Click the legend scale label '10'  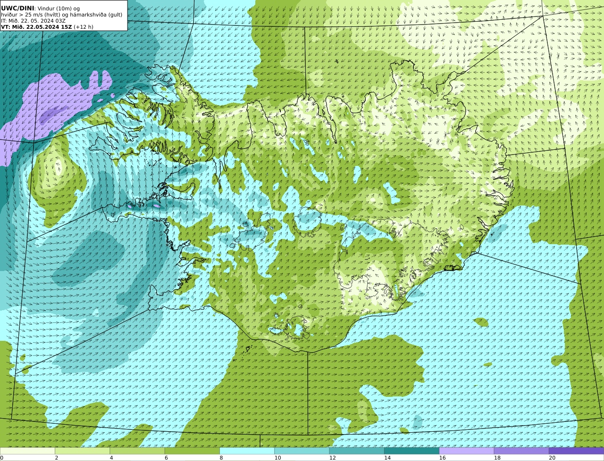pos(277,458)
